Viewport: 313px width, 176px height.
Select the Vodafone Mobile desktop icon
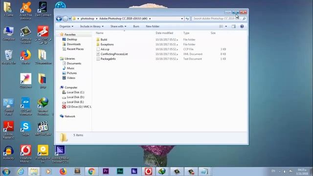point(26,154)
